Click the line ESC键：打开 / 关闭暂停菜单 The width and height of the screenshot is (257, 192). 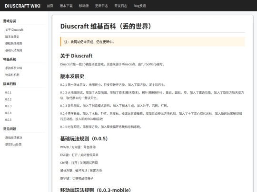(x=79, y=155)
